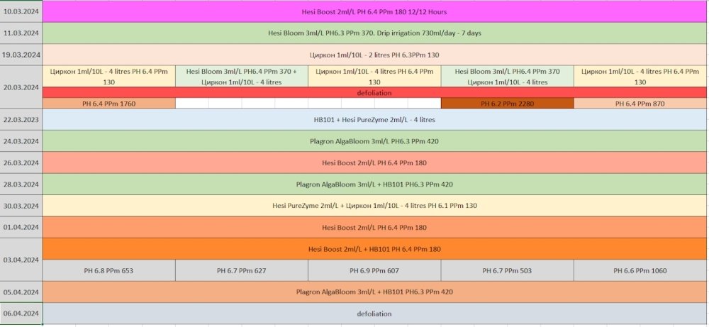The image size is (709, 327).
Task: Select the PH 6.9 PPm 607 cell
Action: (374, 271)
